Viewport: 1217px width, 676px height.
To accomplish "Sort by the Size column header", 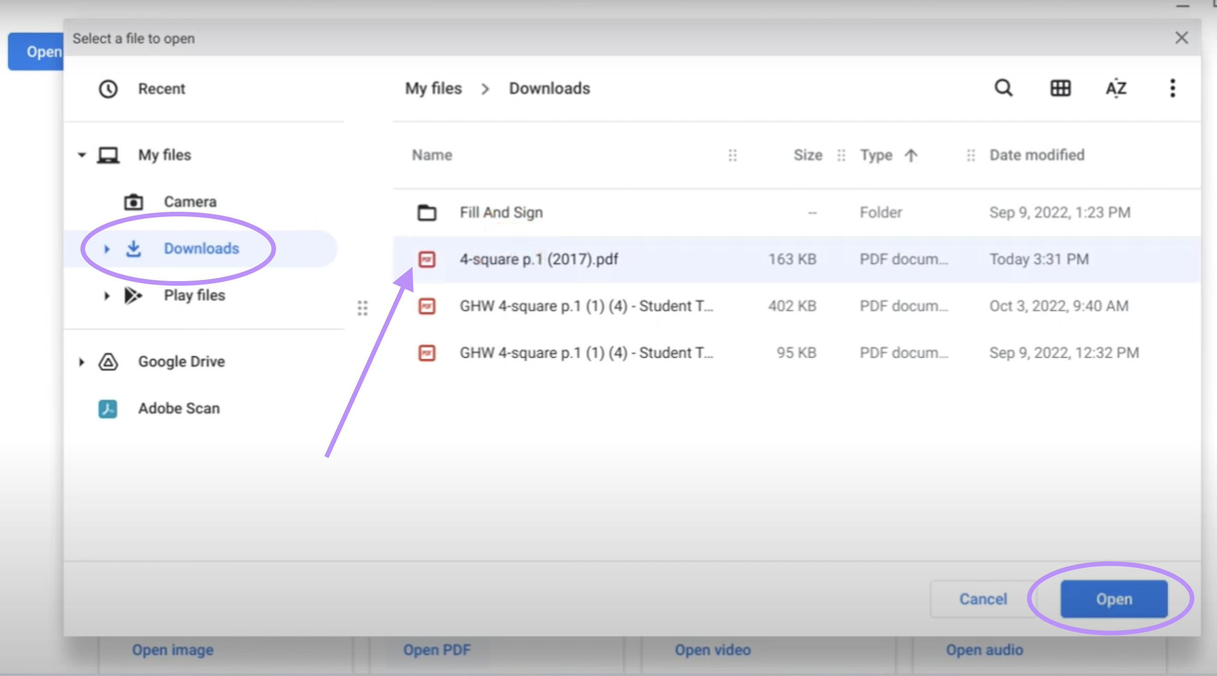I will tap(807, 155).
